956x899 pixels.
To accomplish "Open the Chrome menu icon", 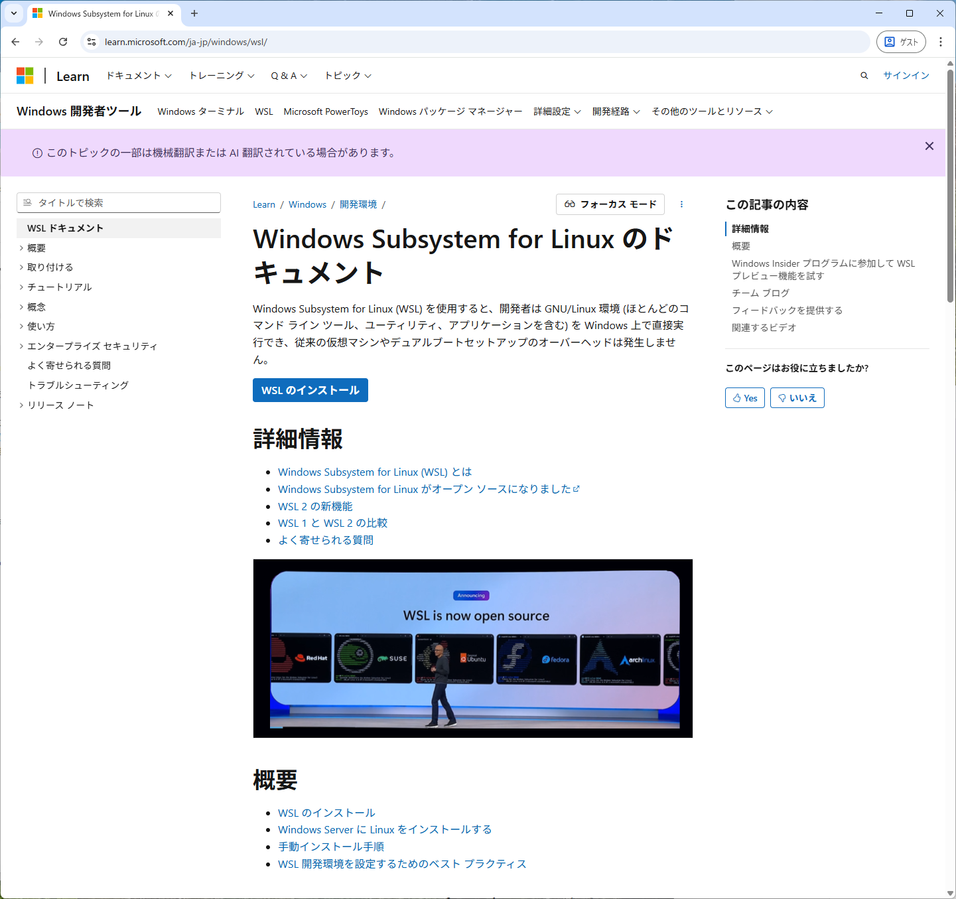I will 941,41.
